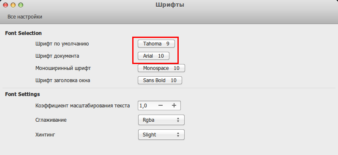Open the Sans Bold 10 window title font chooser
Screen dimensions: 338x155
point(160,80)
